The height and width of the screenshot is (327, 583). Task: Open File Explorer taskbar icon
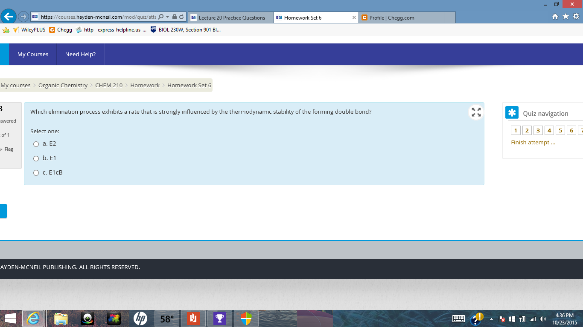61,318
